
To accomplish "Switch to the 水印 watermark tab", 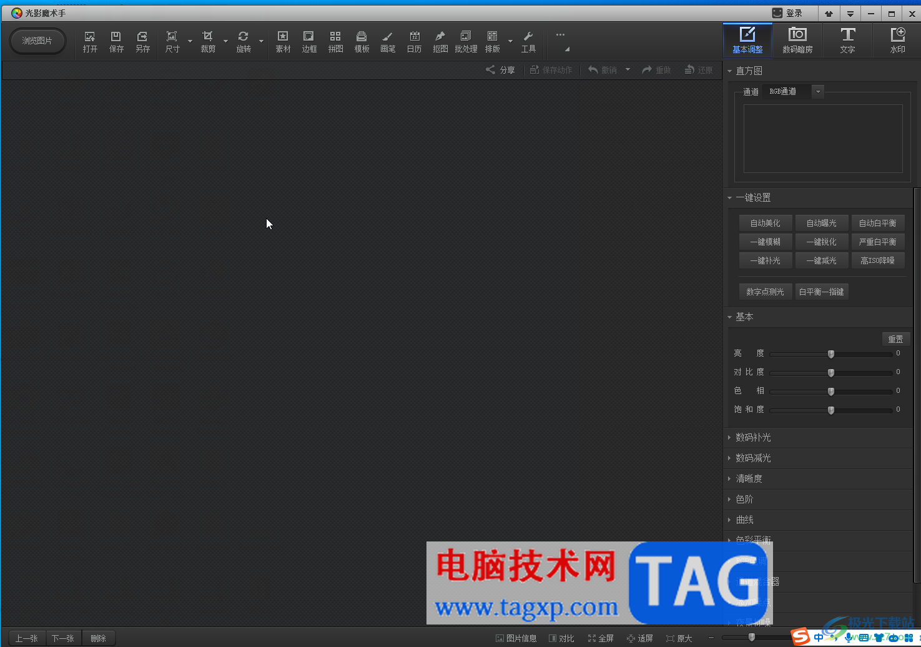I will (x=897, y=40).
